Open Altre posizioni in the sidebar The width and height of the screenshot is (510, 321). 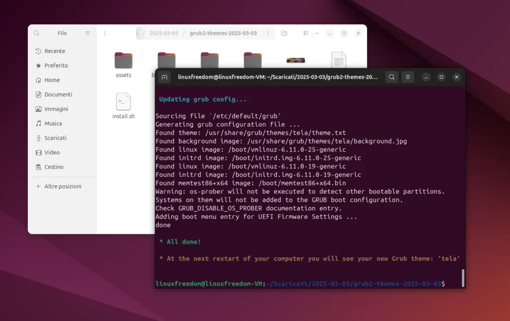point(62,186)
